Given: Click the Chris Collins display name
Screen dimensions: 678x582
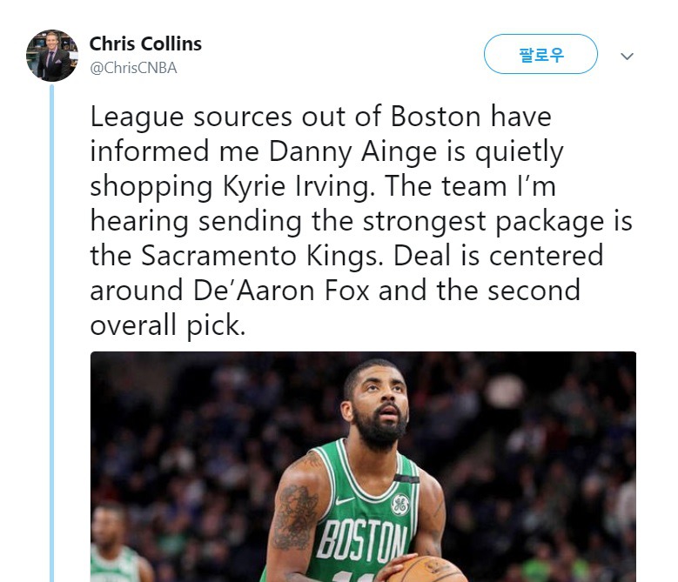Looking at the screenshot, I should [x=145, y=43].
